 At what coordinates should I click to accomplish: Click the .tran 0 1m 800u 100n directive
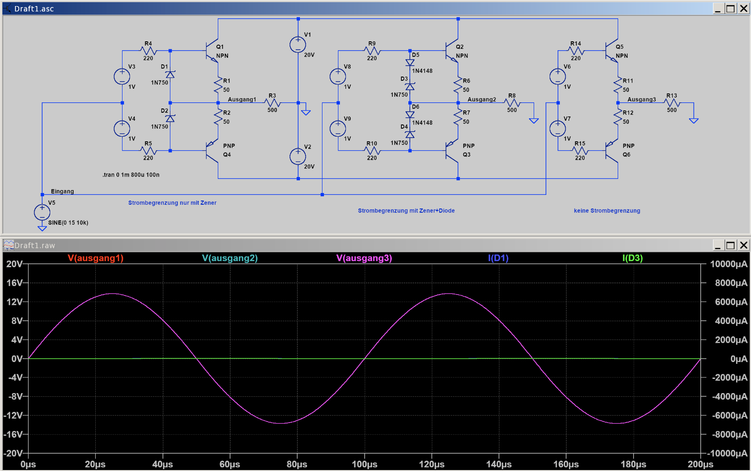coord(131,175)
